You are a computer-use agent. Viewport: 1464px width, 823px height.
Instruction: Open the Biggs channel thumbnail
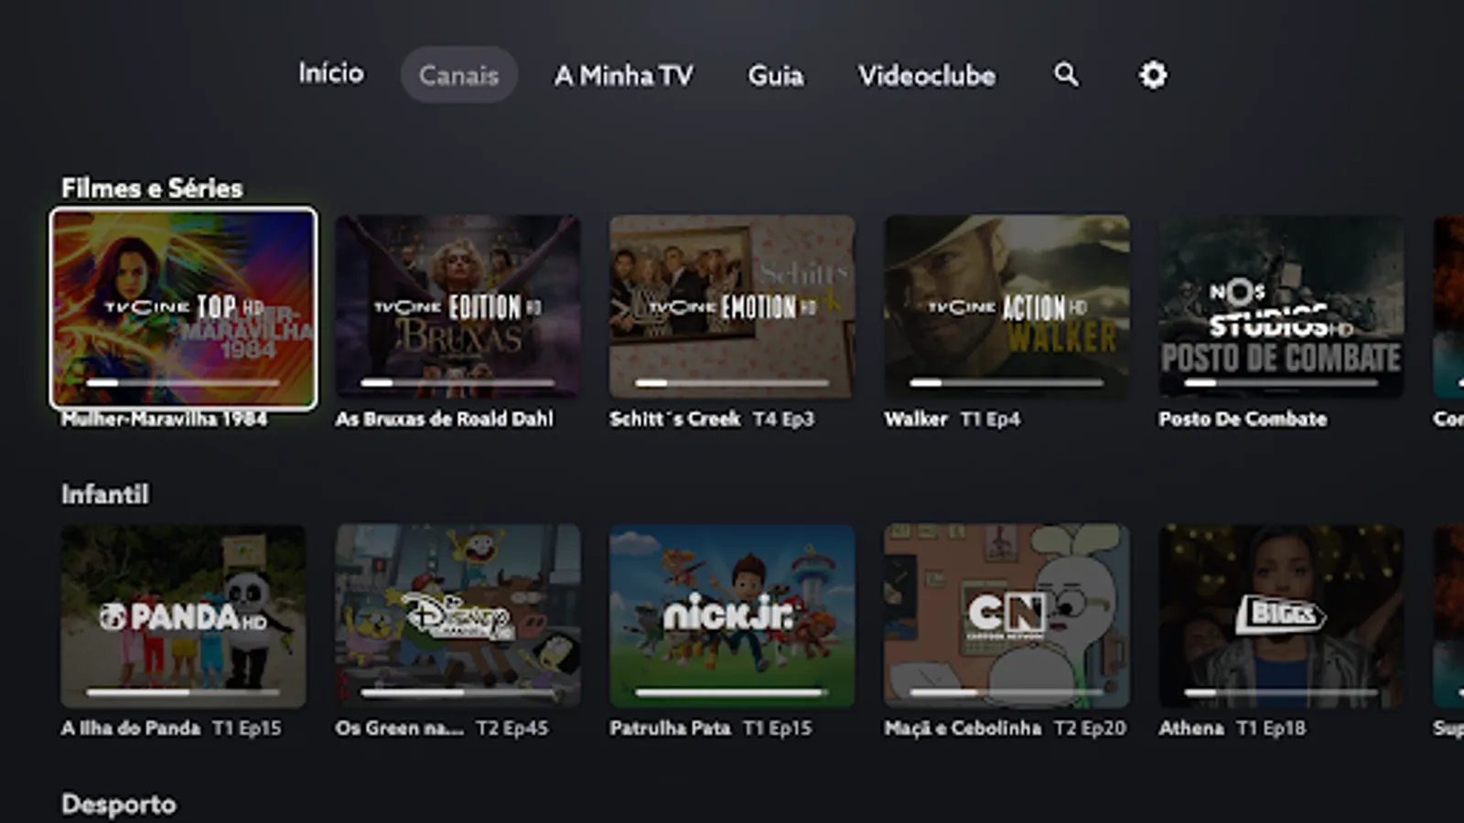click(x=1281, y=615)
